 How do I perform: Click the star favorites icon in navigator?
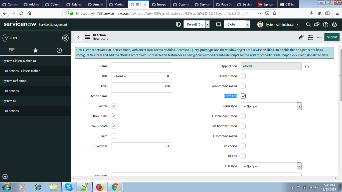point(35,50)
